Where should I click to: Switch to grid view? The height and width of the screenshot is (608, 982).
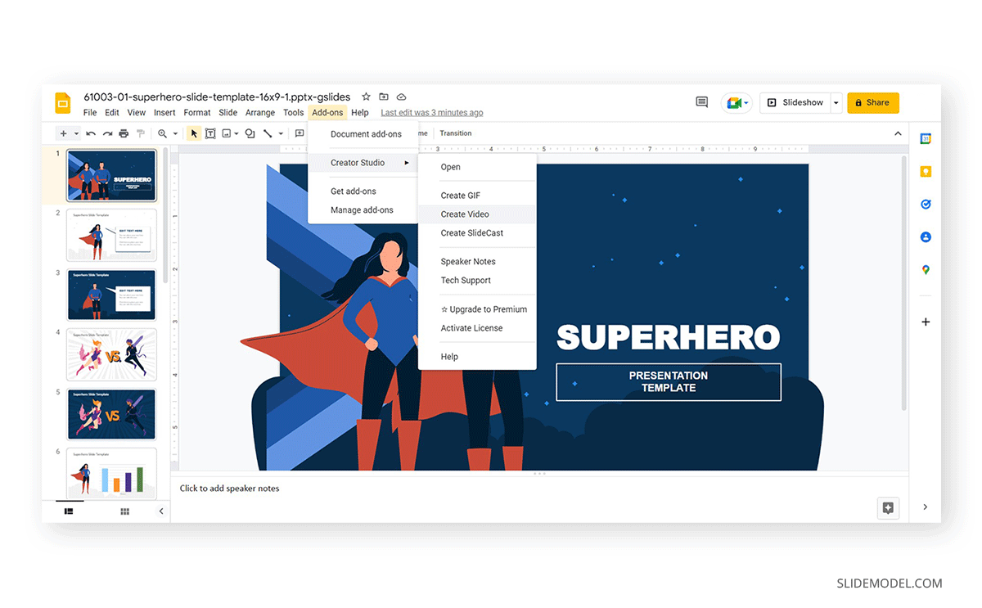coord(125,511)
